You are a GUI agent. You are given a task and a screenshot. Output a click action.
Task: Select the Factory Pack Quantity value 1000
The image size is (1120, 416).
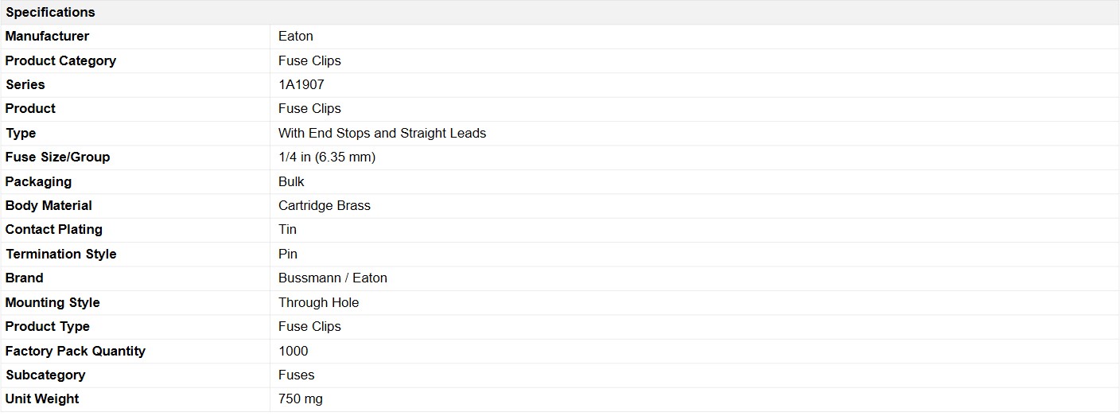point(294,352)
